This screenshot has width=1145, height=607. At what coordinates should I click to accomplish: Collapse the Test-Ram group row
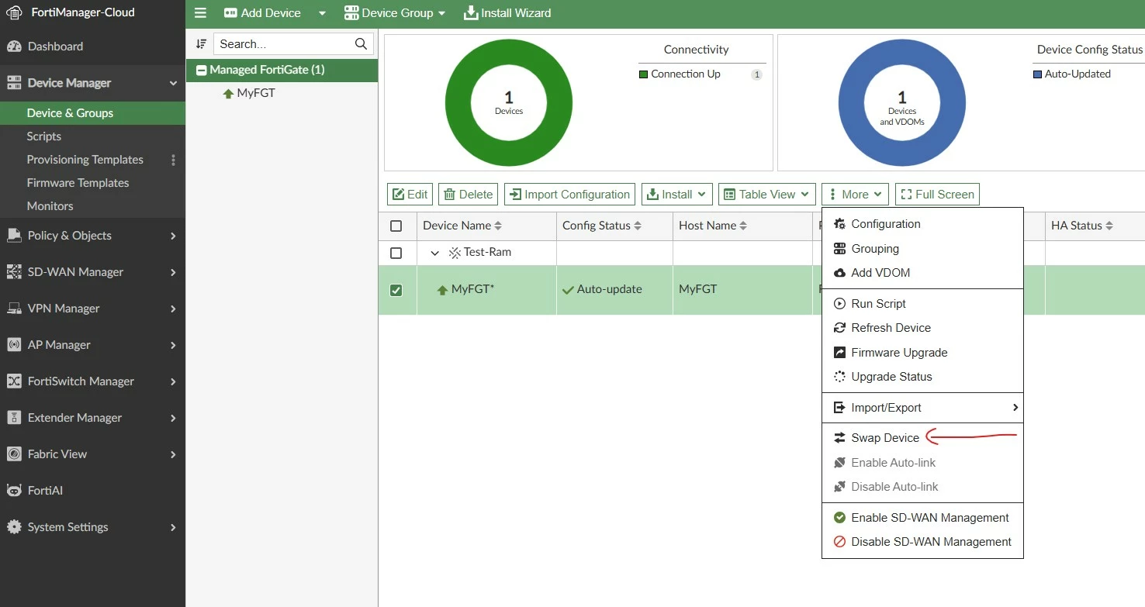(434, 253)
